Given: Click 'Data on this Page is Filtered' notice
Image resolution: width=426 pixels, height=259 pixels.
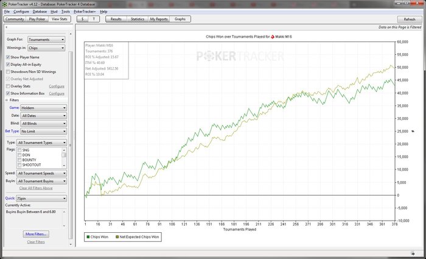Looking at the screenshot, I should (x=400, y=27).
